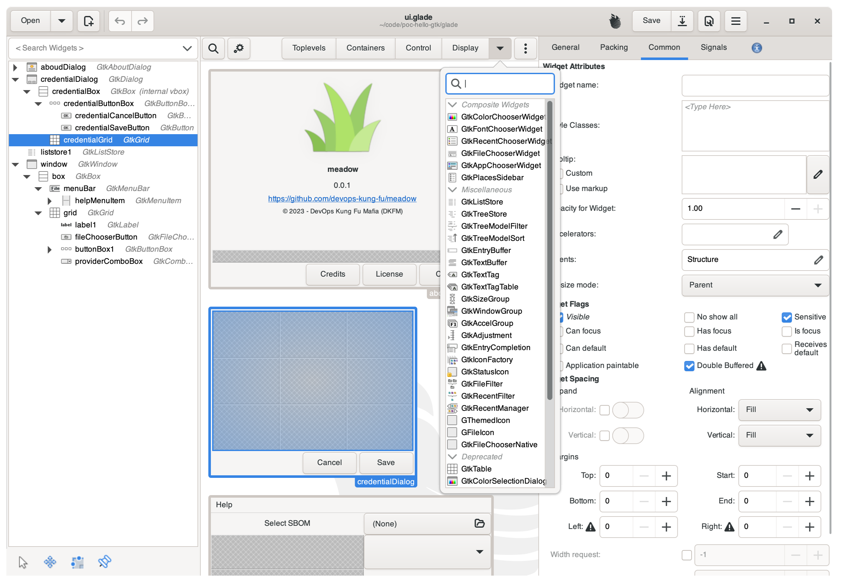Screen dimensions: 841x582
Task: Open the resize mode Parent dropdown
Action: [754, 285]
